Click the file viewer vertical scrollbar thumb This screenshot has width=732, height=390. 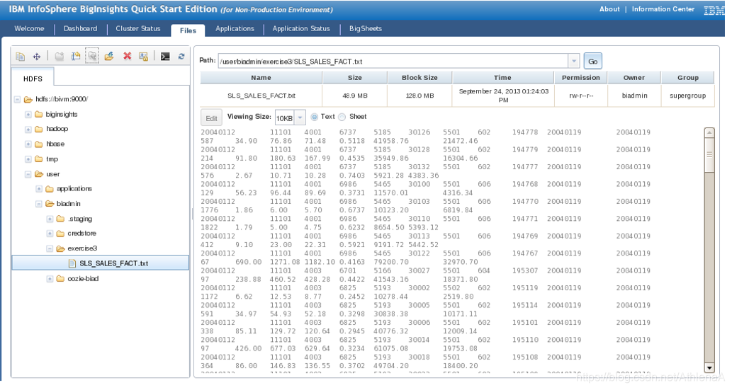tap(709, 155)
